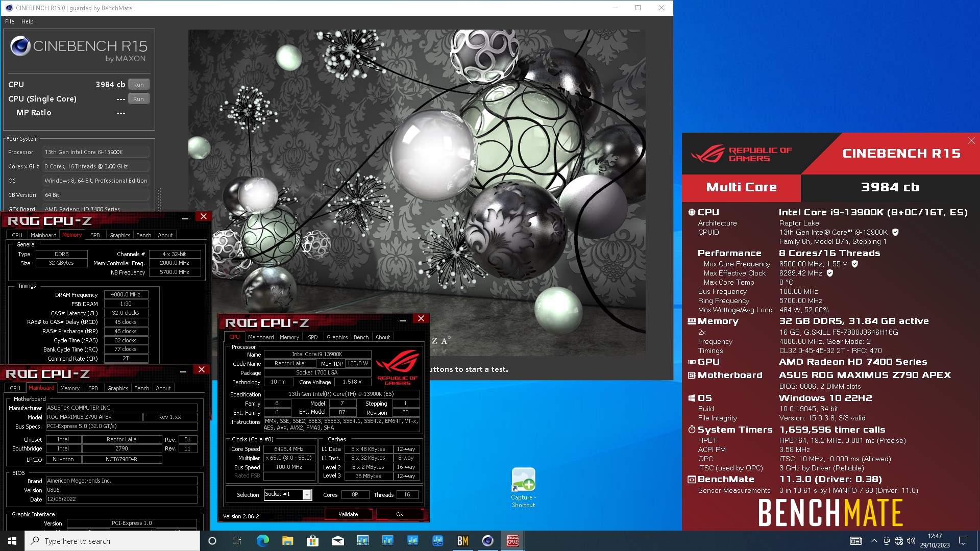Click the Cinebench R15 logo icon
Viewport: 980px width, 551px height.
coord(20,46)
